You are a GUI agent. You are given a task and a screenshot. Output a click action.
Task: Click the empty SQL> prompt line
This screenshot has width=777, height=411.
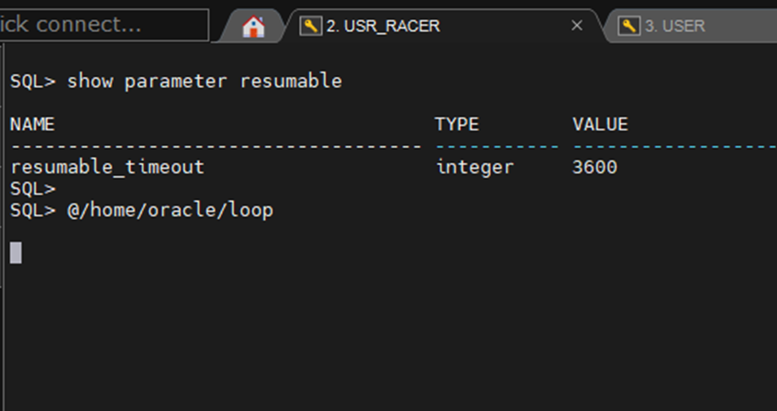click(33, 189)
